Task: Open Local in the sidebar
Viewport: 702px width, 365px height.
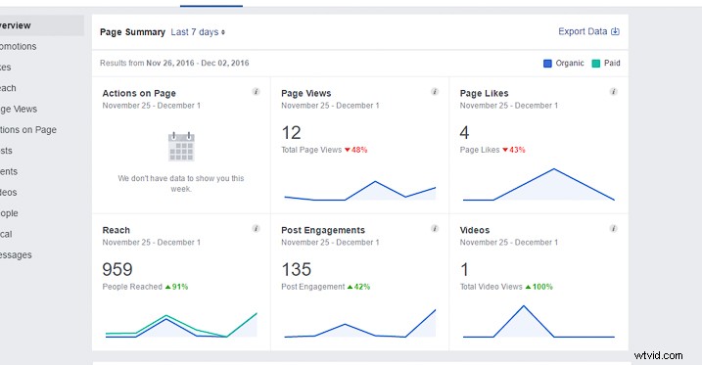Action: (6, 234)
